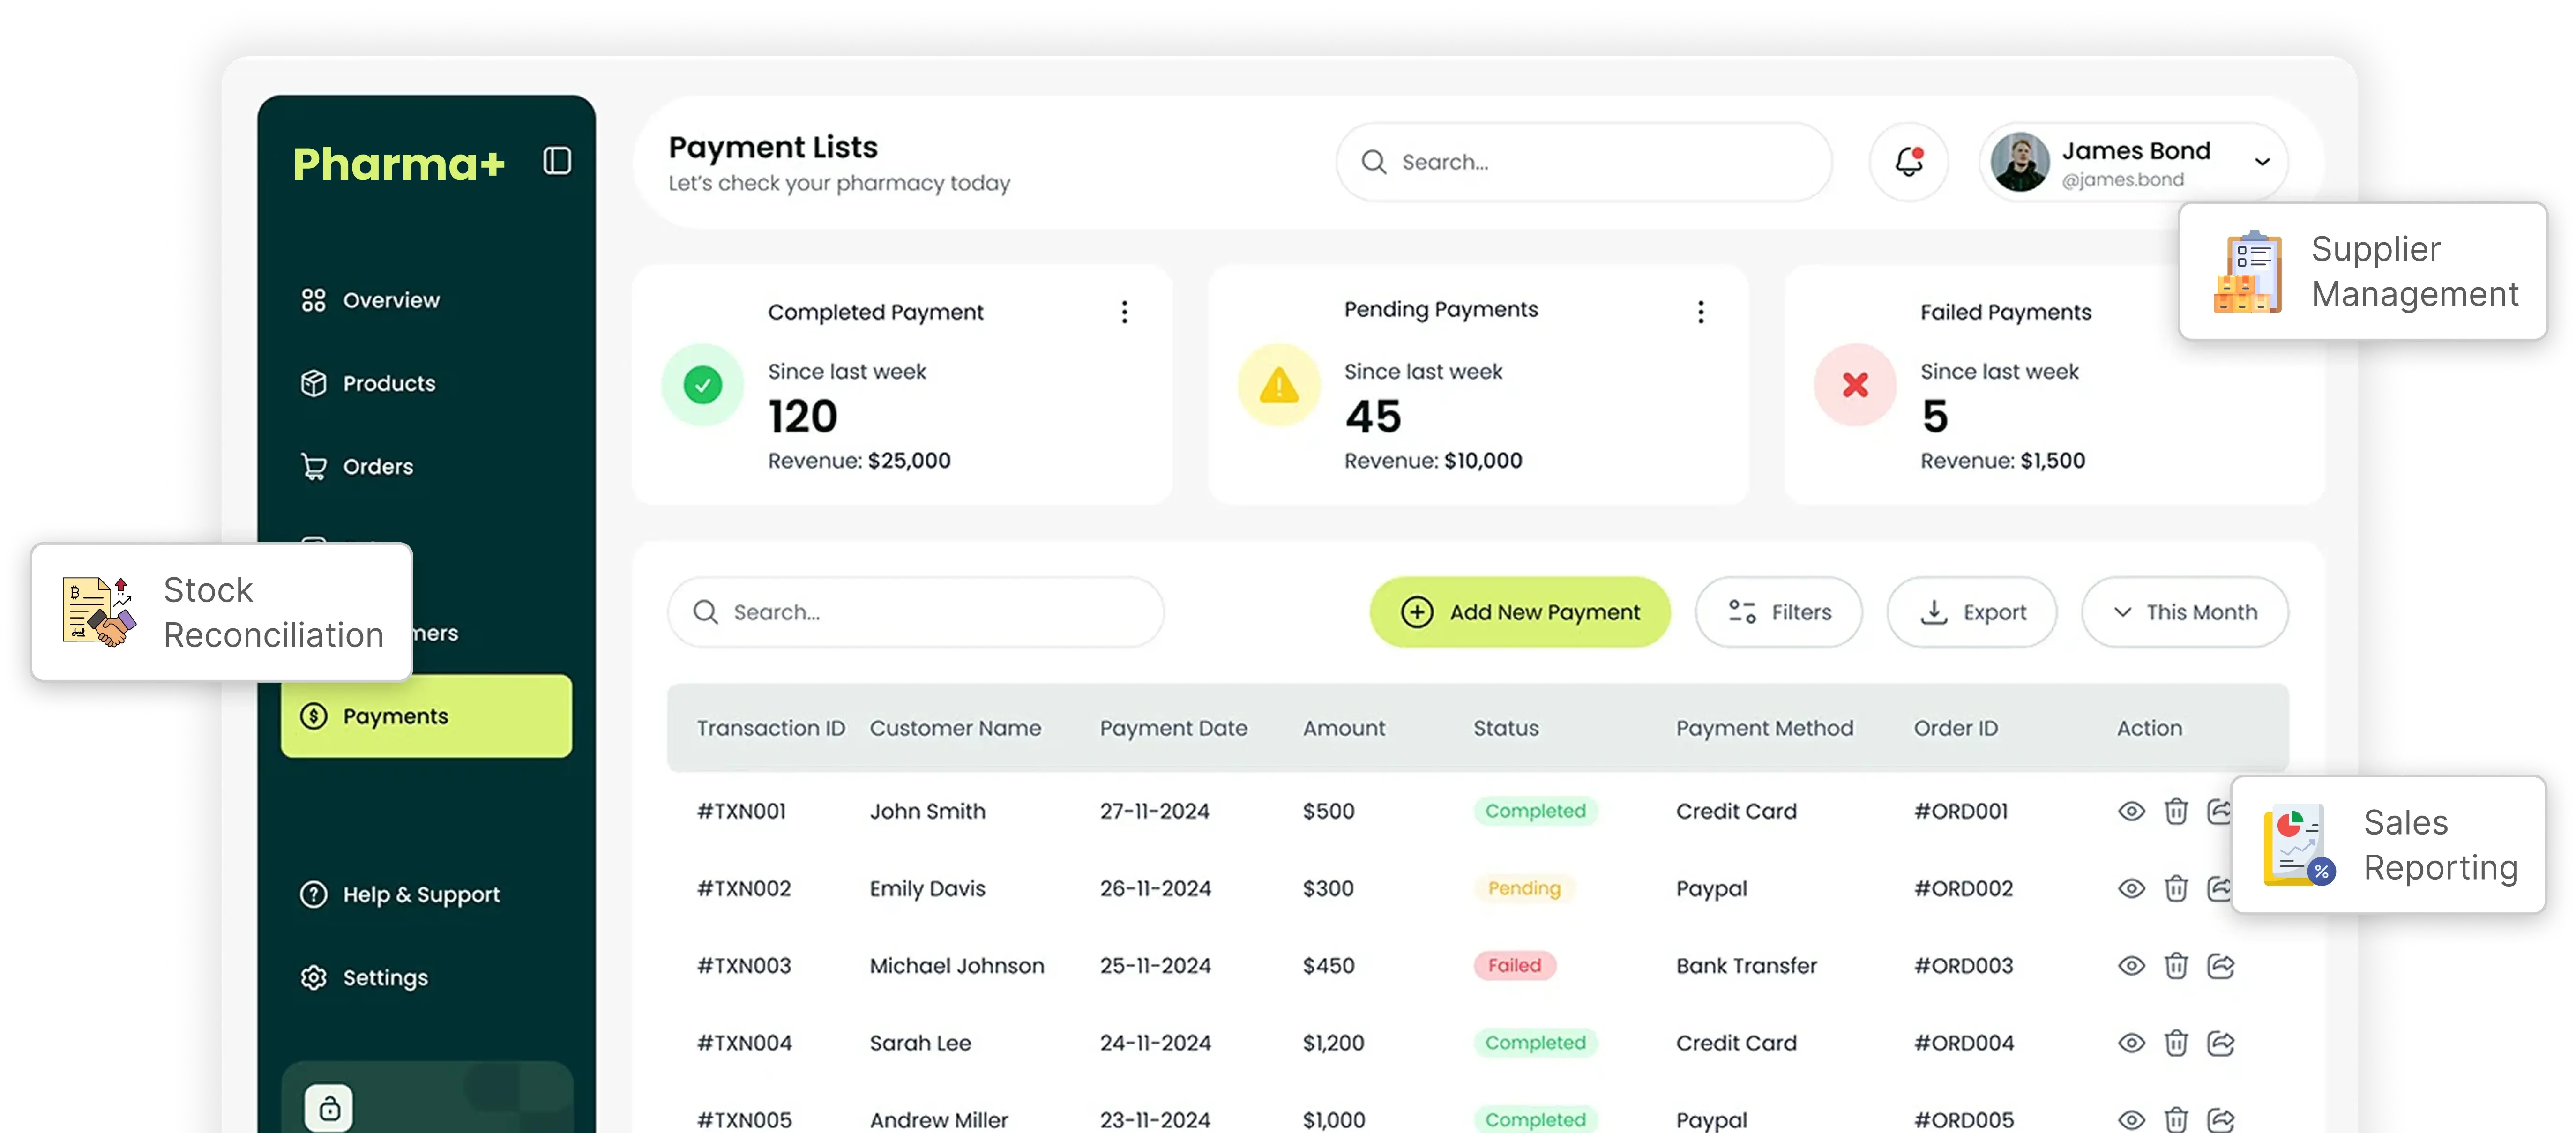Open Settings via the gear icon
Image resolution: width=2576 pixels, height=1133 pixels.
(313, 977)
